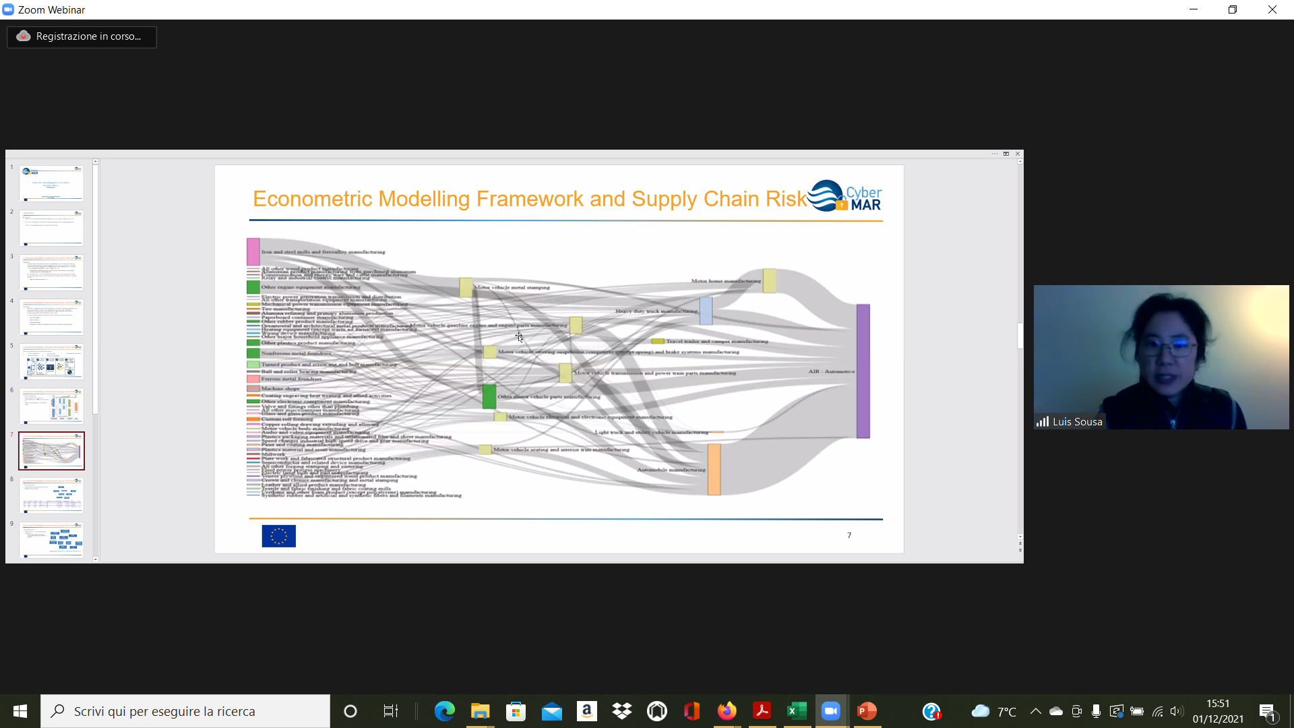Open Firefox browser in the taskbar
The image size is (1294, 728).
pos(727,711)
